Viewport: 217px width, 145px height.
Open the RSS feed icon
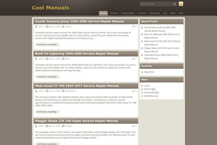point(181,4)
